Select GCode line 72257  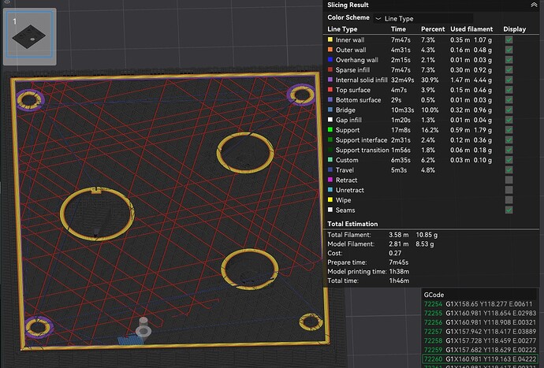pos(480,332)
